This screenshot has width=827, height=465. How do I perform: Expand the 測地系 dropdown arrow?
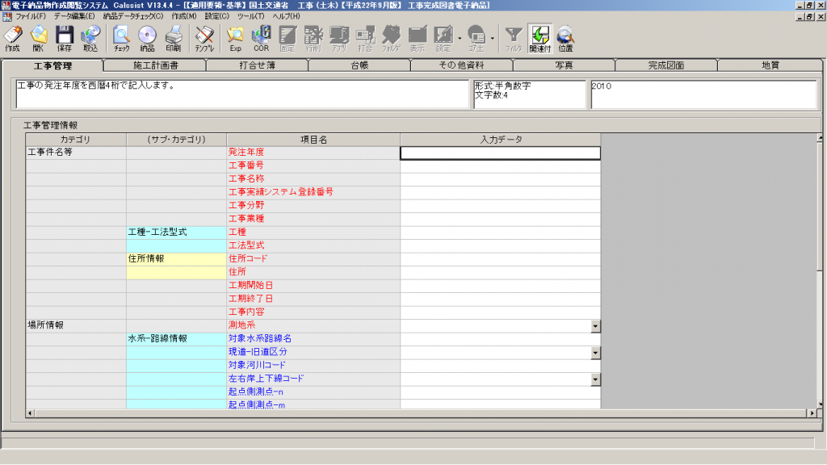point(595,326)
